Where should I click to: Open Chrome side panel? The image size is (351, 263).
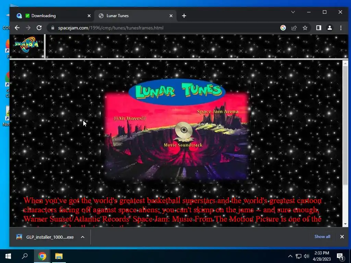[318, 28]
